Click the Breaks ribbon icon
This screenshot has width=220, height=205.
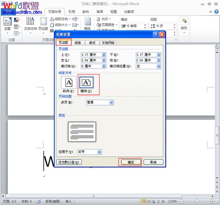[75, 19]
